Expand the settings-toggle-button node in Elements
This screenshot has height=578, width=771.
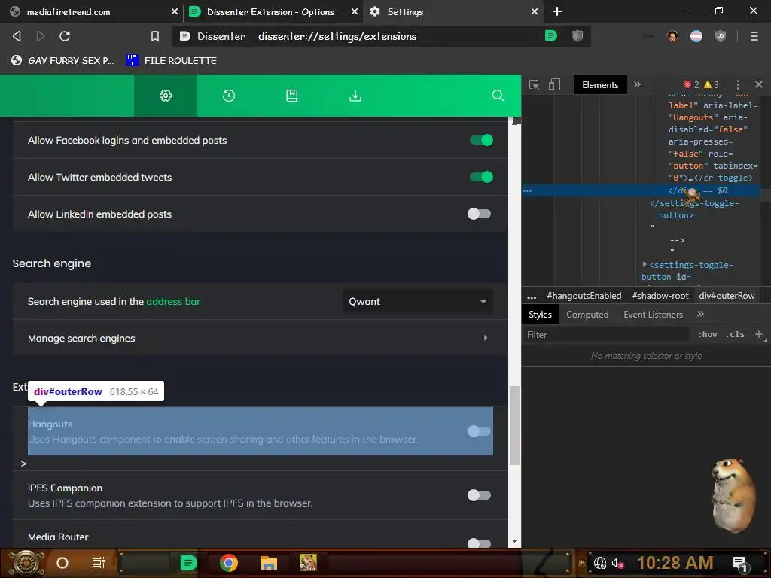645,264
